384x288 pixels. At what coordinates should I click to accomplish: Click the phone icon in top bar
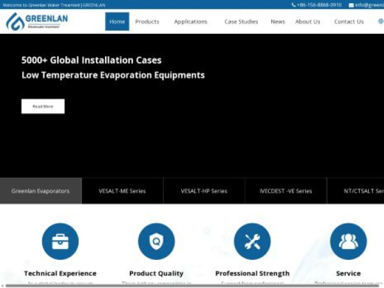pyautogui.click(x=293, y=5)
